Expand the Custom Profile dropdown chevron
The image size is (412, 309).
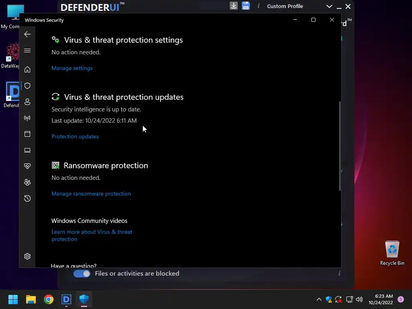(x=329, y=6)
